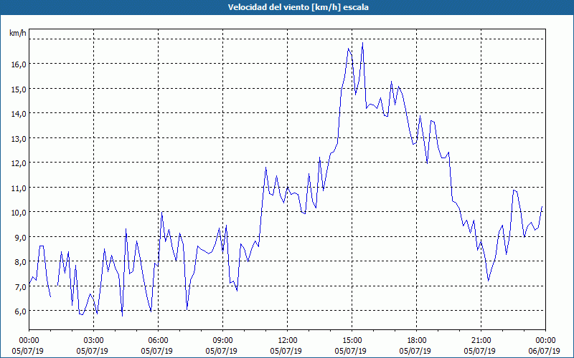Screen dimensions: 574x358
Task: Select the '06:00' time label
Action: pyautogui.click(x=158, y=341)
